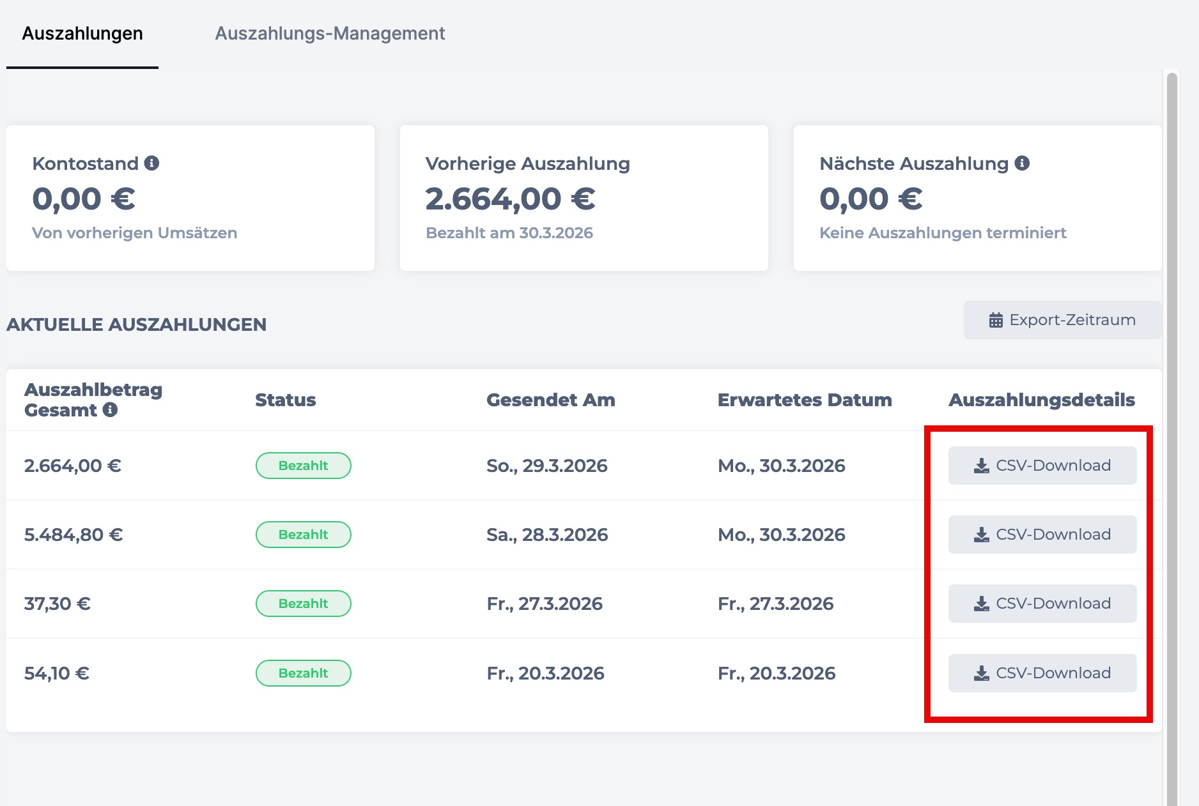The height and width of the screenshot is (806, 1199).
Task: Click the AKTUELLE AUSZAHLUNGEN heading
Action: click(137, 324)
